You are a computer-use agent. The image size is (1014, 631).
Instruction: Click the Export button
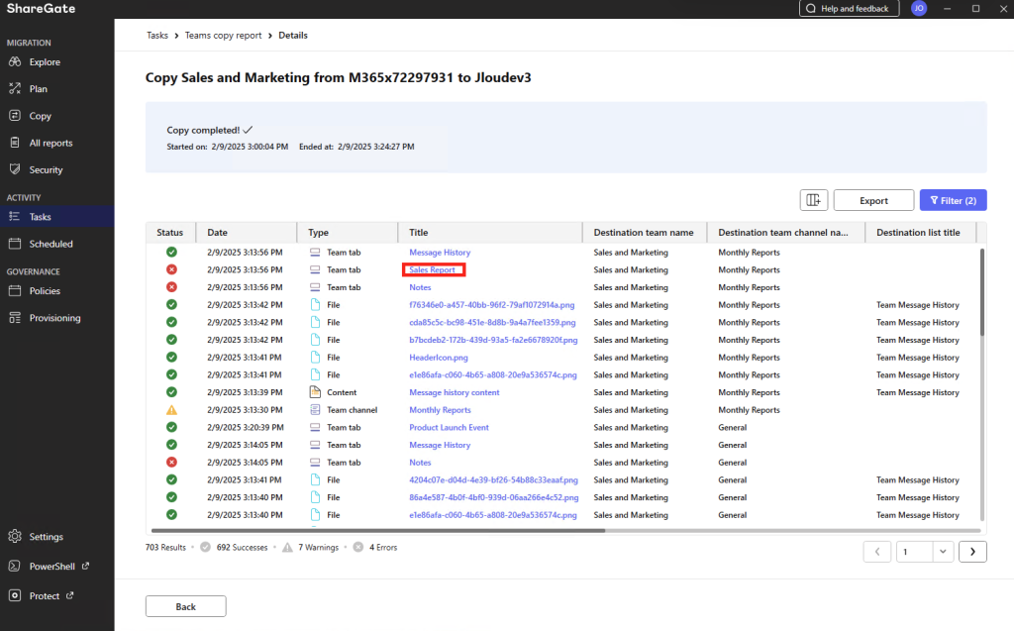click(x=873, y=201)
